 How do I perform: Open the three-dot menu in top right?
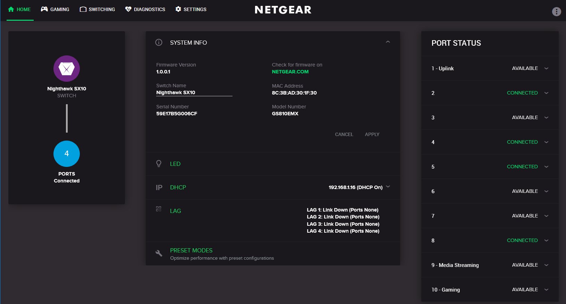click(556, 12)
